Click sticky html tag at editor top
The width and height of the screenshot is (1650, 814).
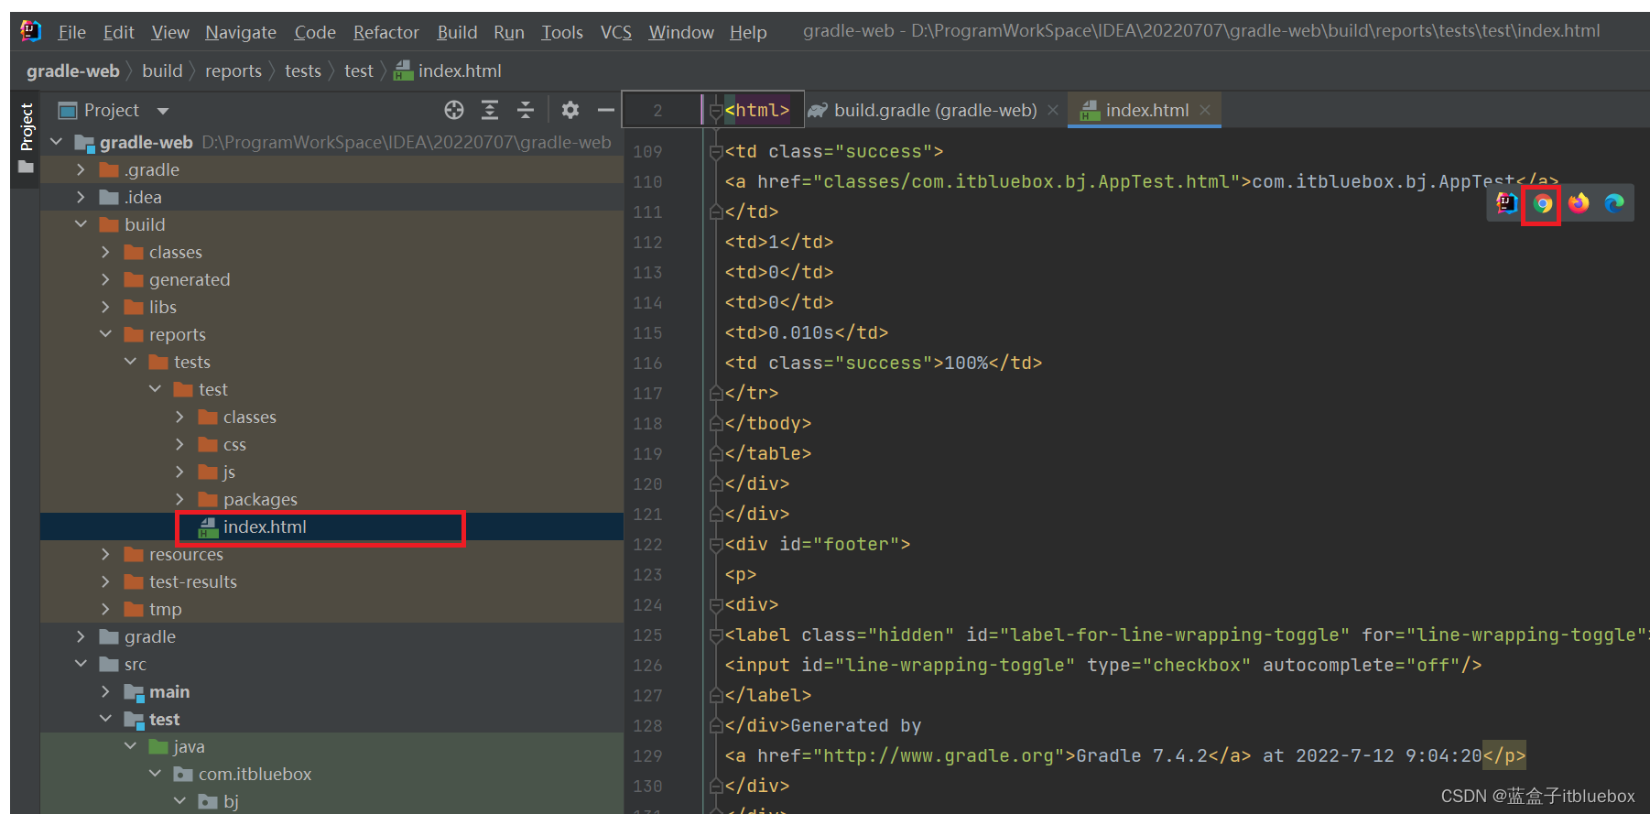pos(756,111)
